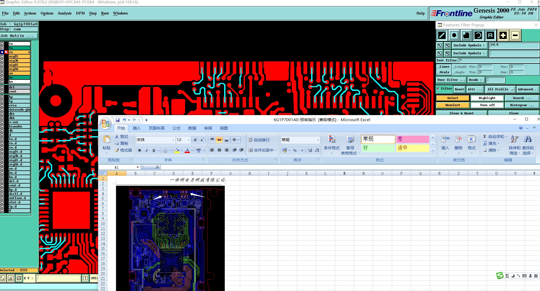Click the pick arrow beside Include Symbols
This screenshot has height=291, width=540.
click(440, 46)
